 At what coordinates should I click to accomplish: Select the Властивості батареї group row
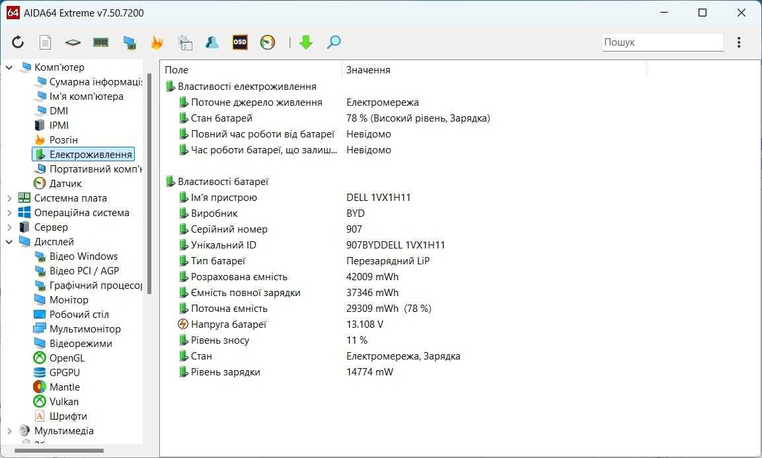click(x=217, y=182)
